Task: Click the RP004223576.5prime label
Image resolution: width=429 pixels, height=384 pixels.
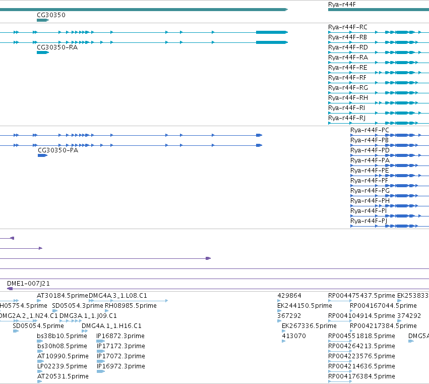Action: pos(361,356)
